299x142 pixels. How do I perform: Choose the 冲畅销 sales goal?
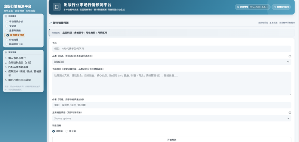coord(58,131)
